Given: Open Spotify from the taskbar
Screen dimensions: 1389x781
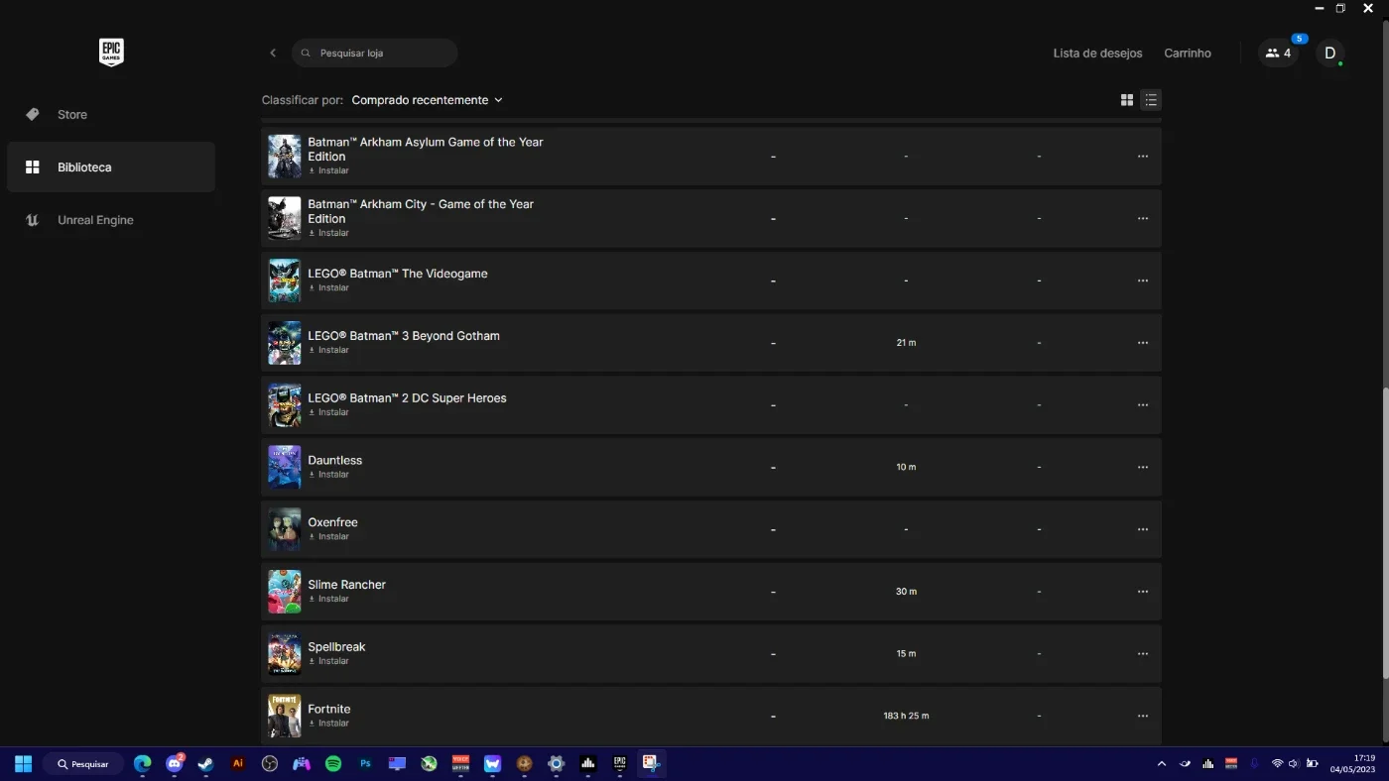Looking at the screenshot, I should pos(333,764).
